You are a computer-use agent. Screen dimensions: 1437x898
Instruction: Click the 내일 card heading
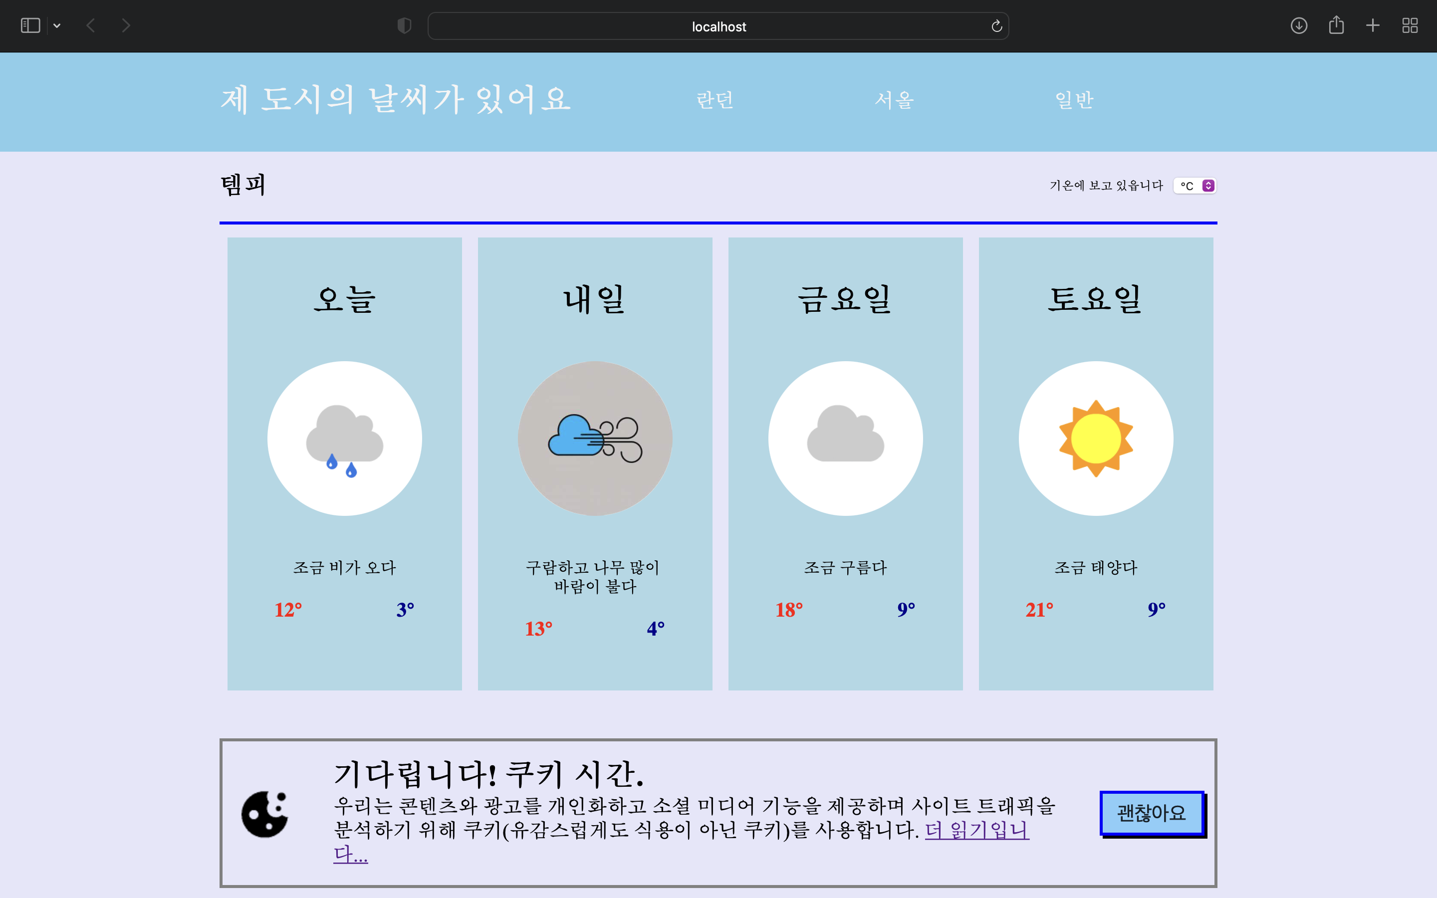coord(595,299)
